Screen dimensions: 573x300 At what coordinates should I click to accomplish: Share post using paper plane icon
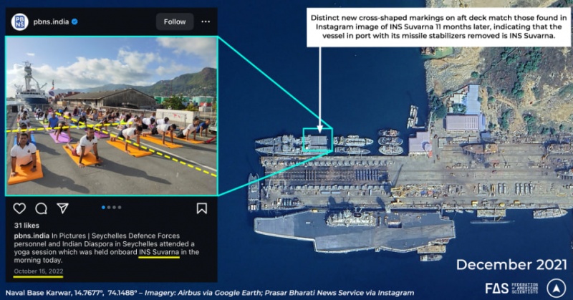pyautogui.click(x=62, y=208)
